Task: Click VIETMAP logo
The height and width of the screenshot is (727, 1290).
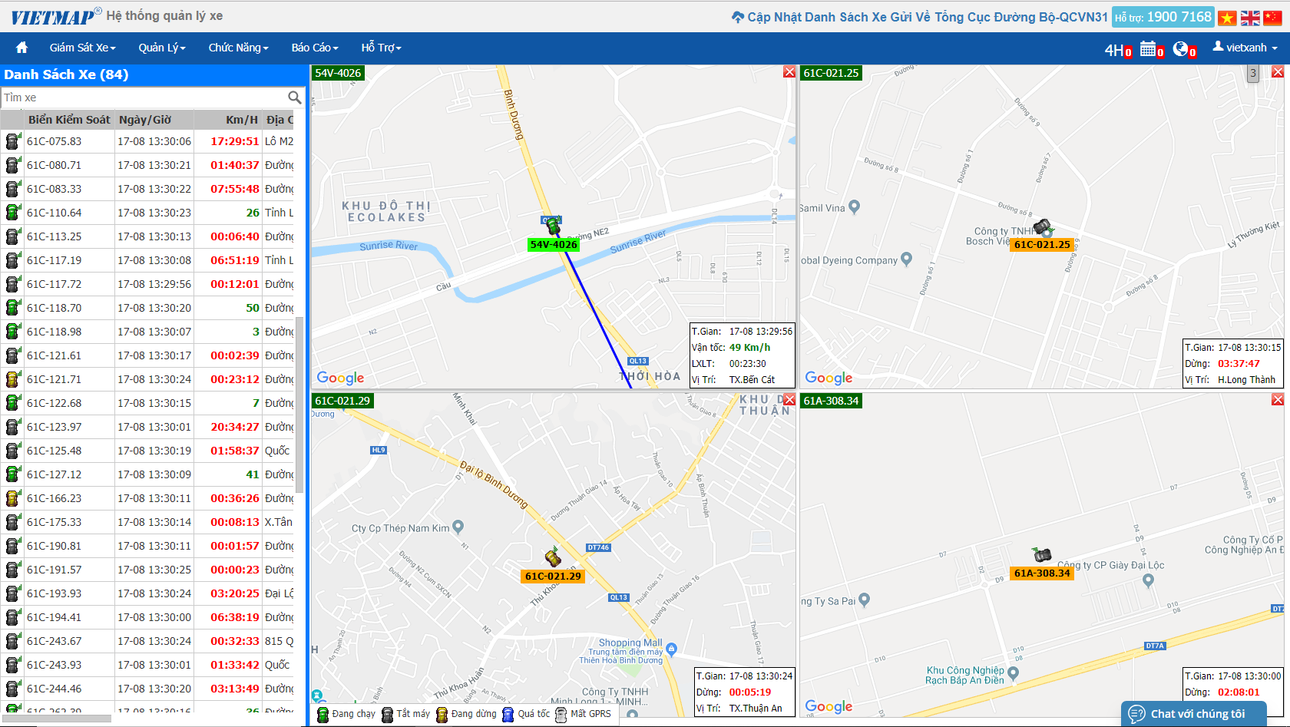Action: tap(55, 16)
